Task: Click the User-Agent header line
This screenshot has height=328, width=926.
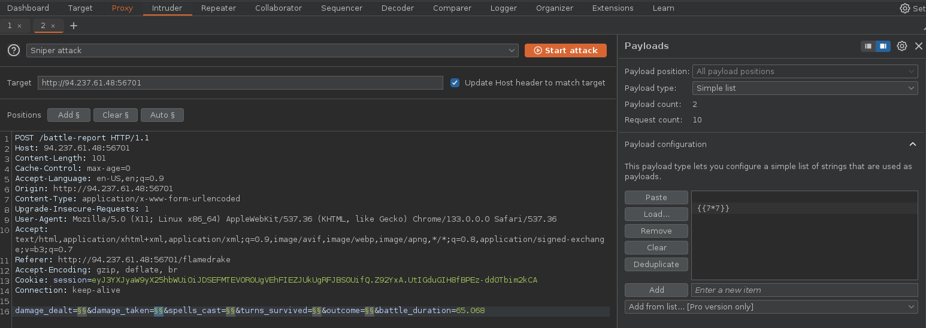Action: pos(286,219)
